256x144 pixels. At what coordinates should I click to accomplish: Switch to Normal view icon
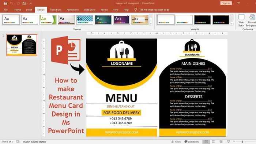click(x=206, y=142)
